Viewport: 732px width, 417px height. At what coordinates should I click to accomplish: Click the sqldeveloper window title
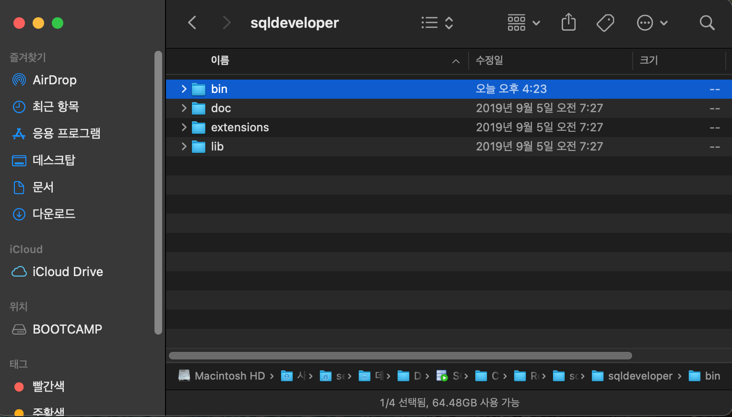(x=295, y=23)
